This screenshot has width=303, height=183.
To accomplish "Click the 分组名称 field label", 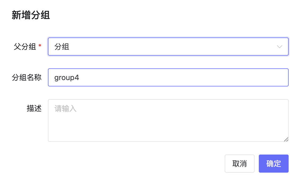I will pyautogui.click(x=27, y=77).
